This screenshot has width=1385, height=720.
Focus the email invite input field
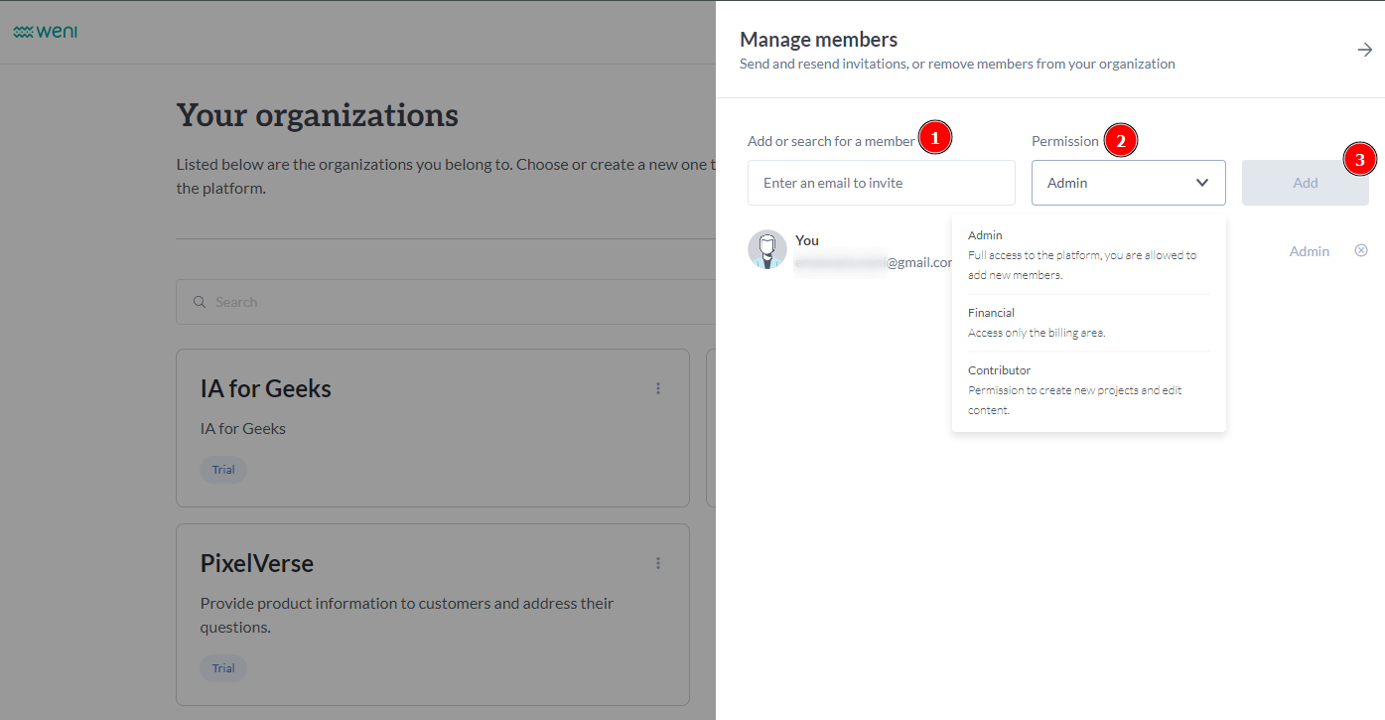(881, 183)
